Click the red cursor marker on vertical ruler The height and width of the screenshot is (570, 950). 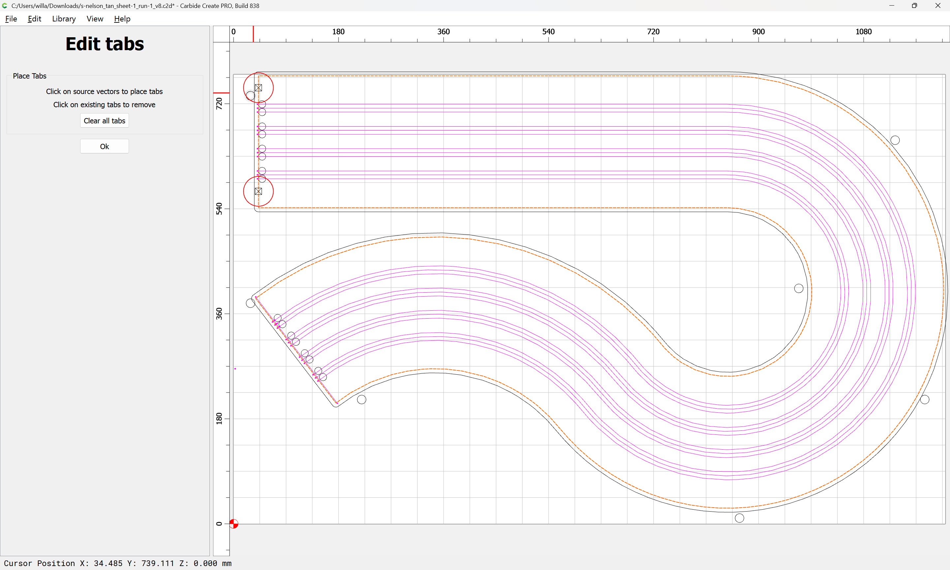click(x=221, y=93)
